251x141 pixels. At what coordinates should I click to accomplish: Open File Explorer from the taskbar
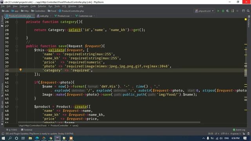point(30,138)
